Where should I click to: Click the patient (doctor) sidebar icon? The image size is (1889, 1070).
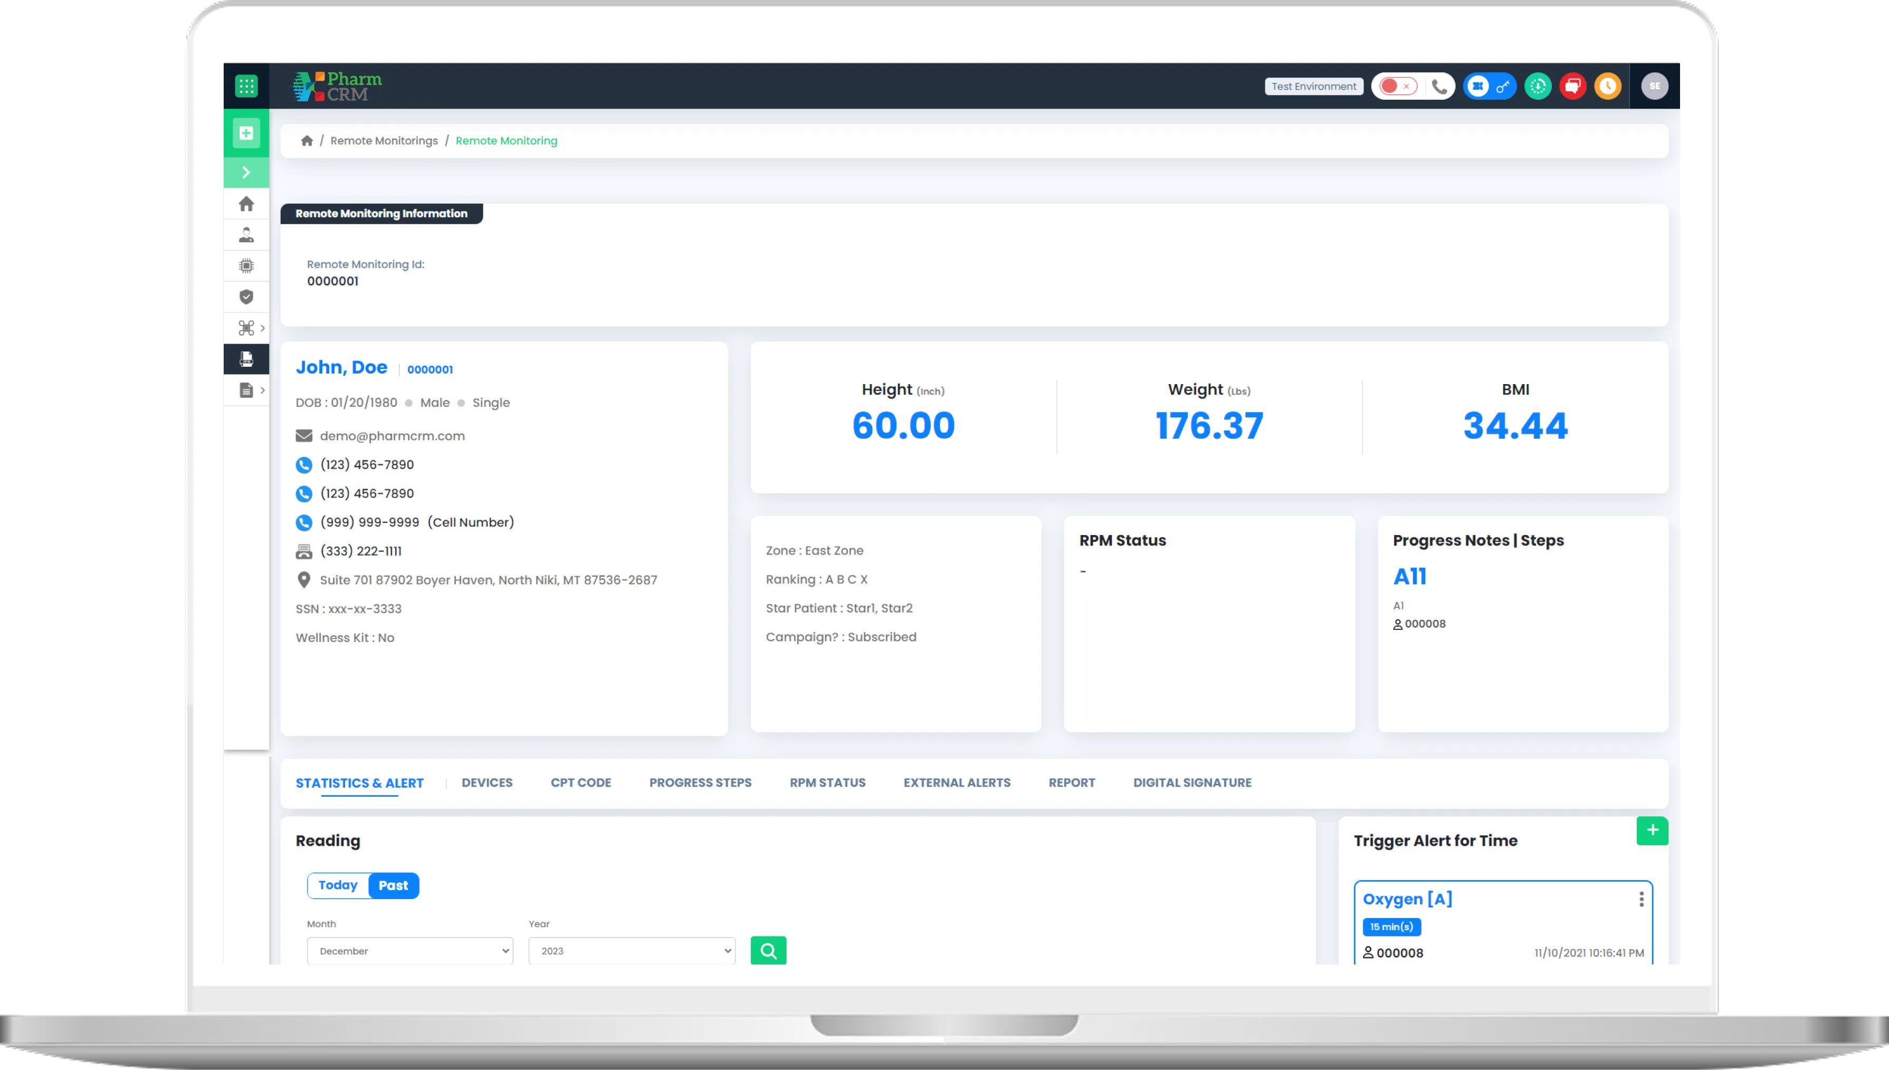[246, 234]
